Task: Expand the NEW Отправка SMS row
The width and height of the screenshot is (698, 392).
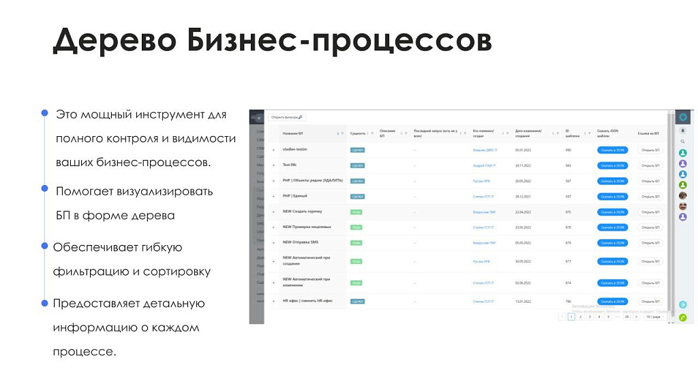Action: click(x=273, y=242)
